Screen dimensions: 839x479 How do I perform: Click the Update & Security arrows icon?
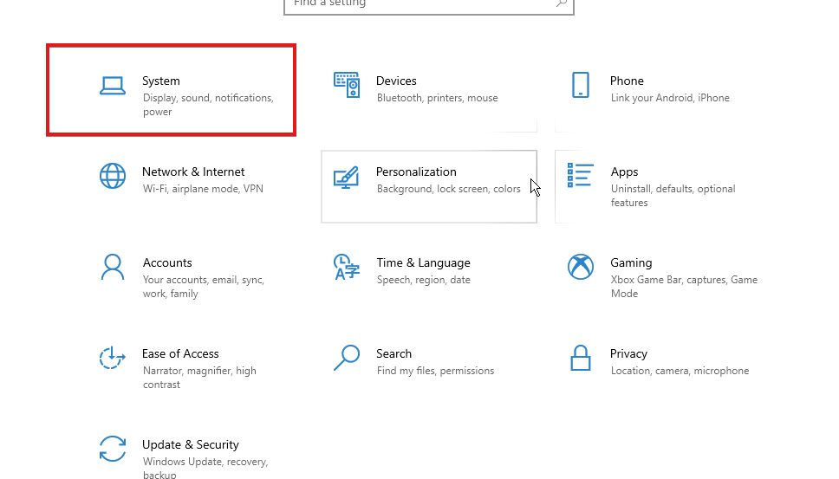point(113,449)
